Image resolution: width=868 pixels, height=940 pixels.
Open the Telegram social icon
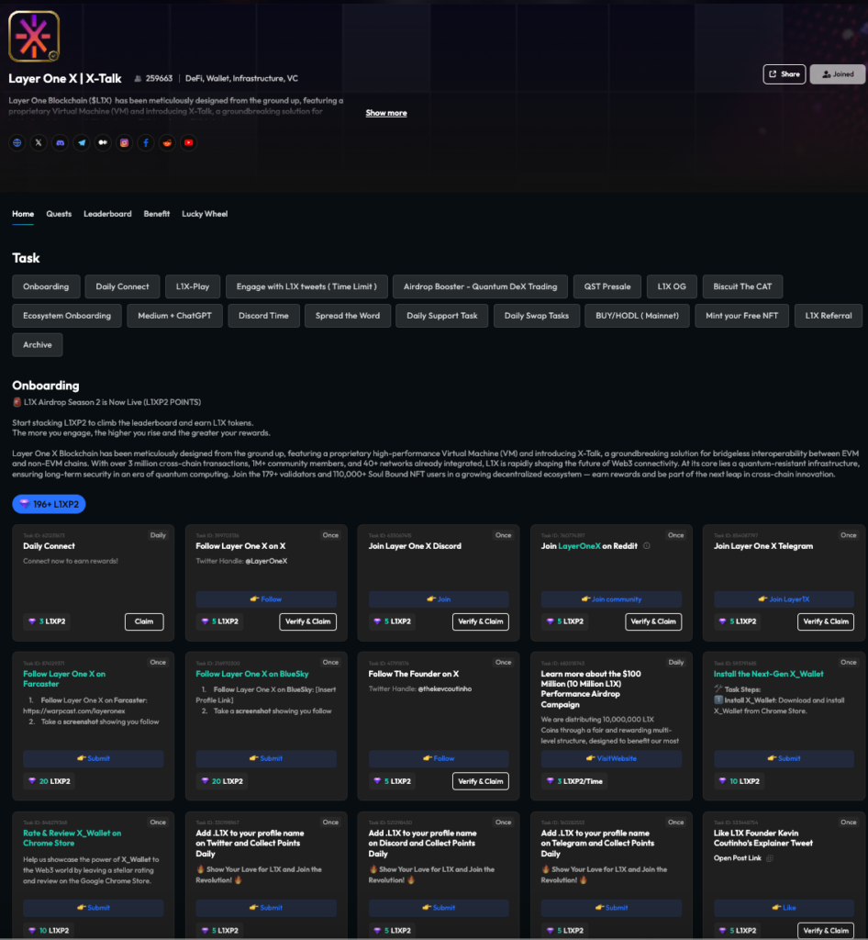point(82,142)
